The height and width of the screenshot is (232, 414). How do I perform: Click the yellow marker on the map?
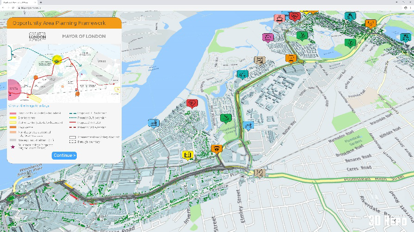tap(187, 155)
